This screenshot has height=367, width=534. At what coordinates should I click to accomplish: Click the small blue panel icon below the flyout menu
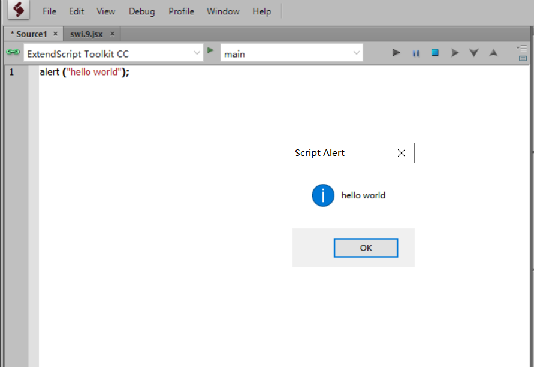point(523,59)
